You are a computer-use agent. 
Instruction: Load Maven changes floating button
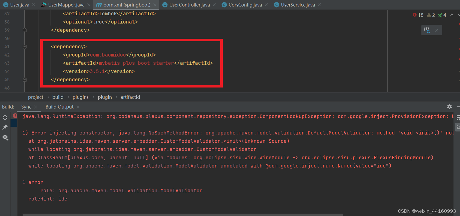[427, 30]
